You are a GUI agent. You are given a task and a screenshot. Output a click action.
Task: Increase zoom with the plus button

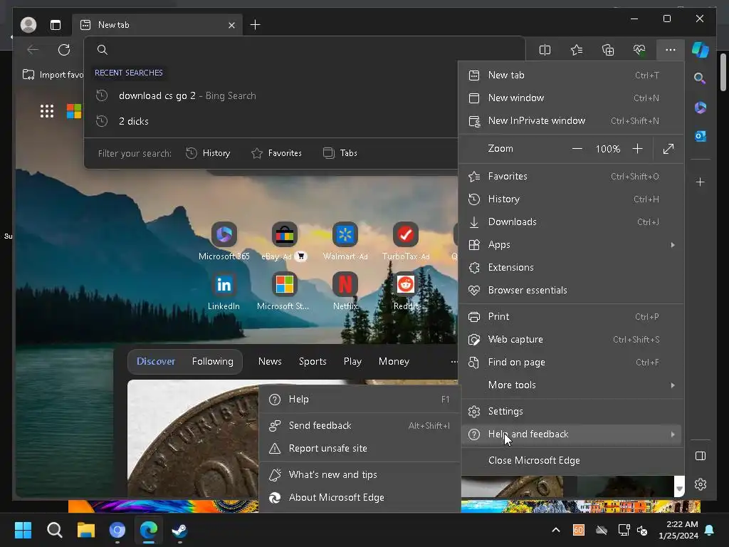coord(637,149)
